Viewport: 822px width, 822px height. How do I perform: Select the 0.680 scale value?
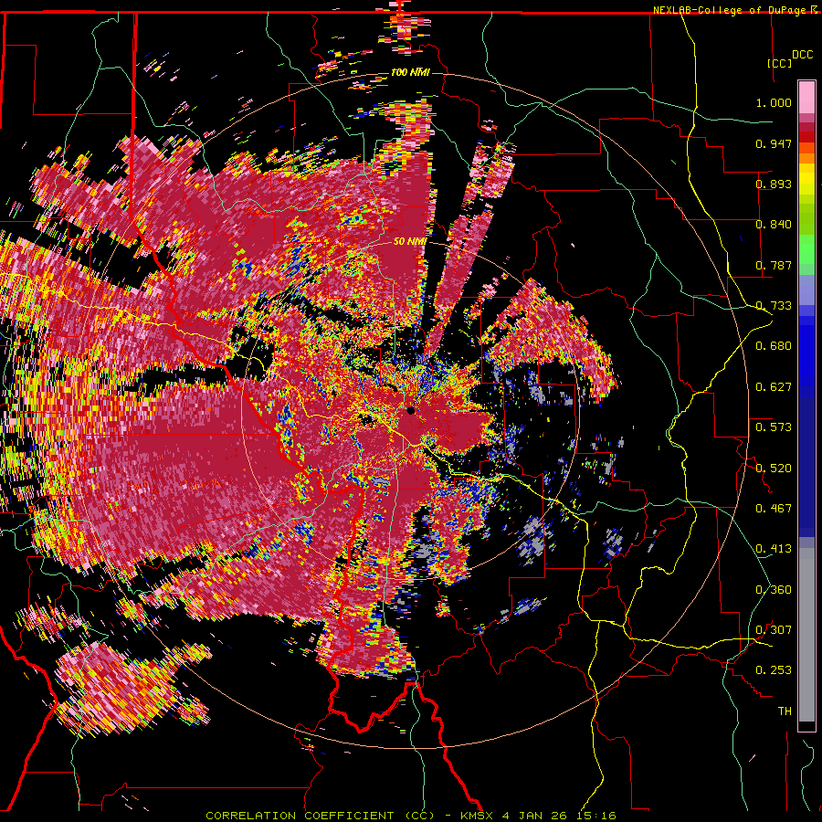click(774, 346)
